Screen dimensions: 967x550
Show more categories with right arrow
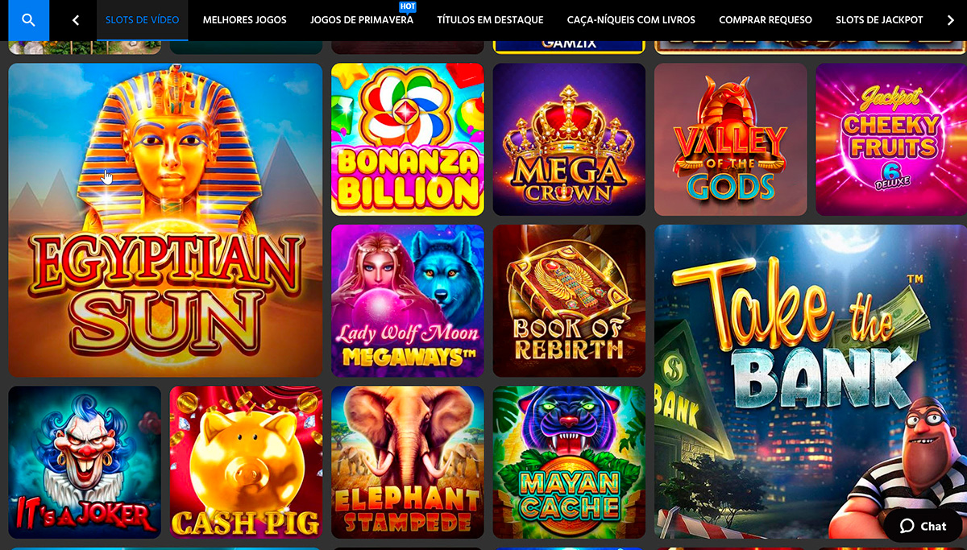click(951, 20)
